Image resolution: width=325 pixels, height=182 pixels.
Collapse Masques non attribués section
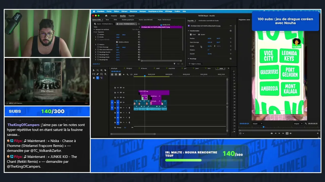[94, 30]
